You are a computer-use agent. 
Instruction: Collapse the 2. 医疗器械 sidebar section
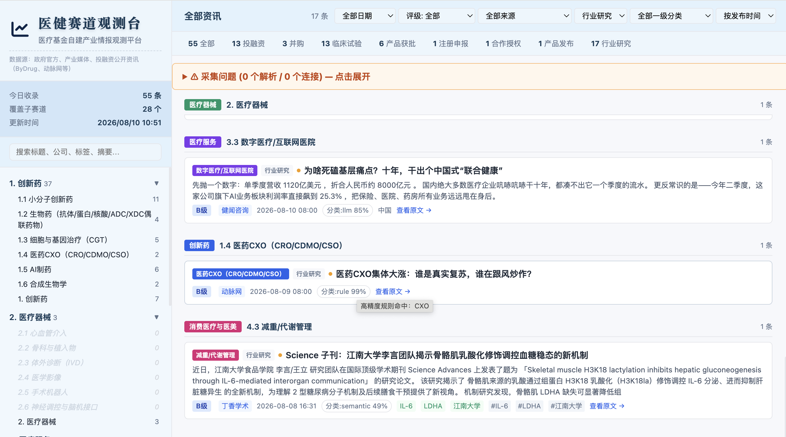tap(157, 317)
